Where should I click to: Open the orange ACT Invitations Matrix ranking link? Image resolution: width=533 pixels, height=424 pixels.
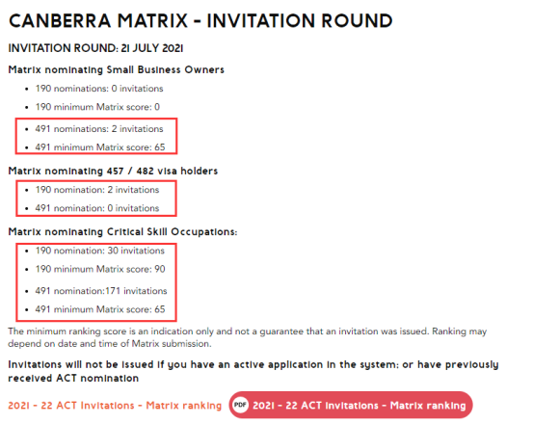point(115,406)
